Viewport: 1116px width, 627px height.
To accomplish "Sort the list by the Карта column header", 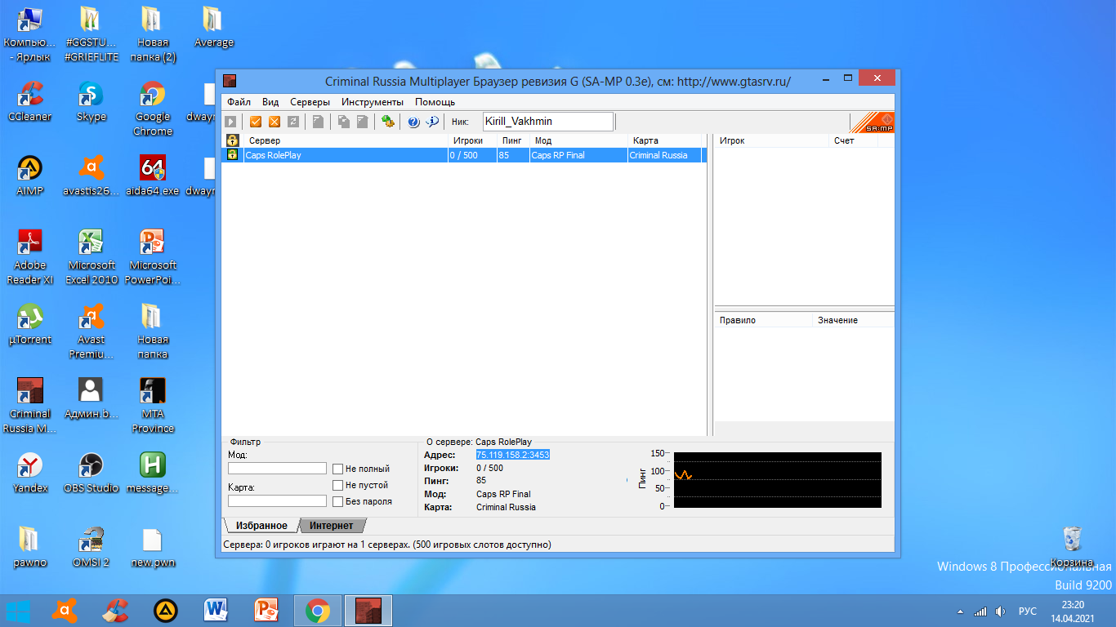I will 664,140.
